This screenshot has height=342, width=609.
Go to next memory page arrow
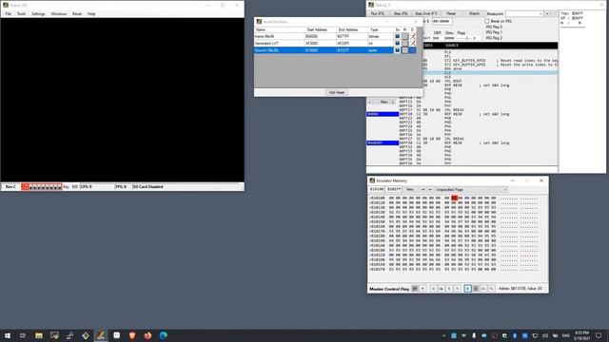click(x=422, y=190)
